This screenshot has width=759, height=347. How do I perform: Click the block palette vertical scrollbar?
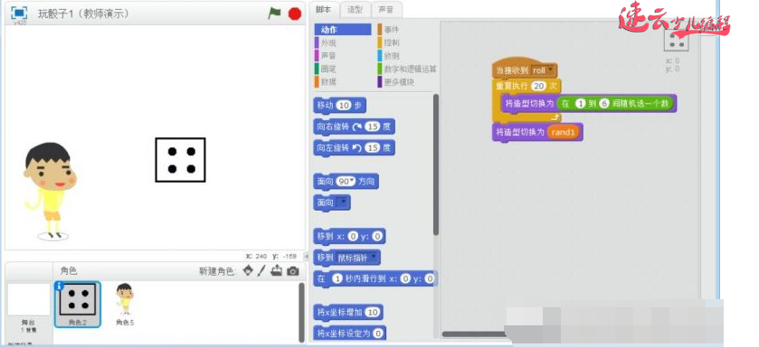click(x=436, y=164)
